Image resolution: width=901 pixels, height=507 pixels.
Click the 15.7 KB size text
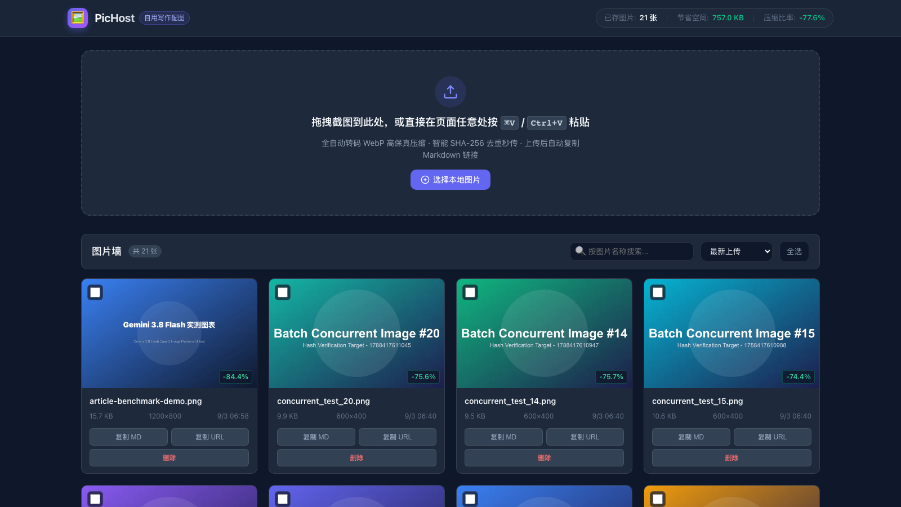click(101, 416)
